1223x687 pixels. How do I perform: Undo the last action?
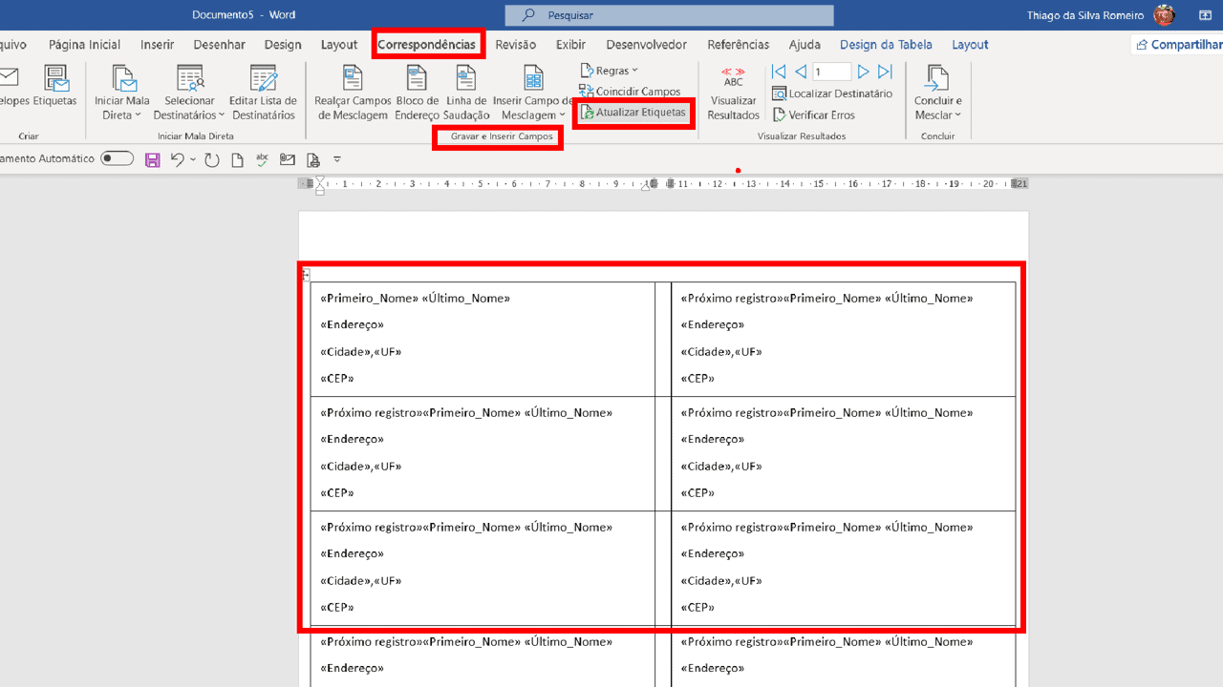pos(177,159)
